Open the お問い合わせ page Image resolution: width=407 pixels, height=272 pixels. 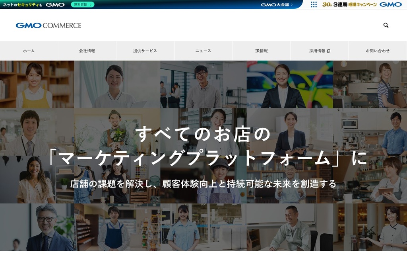tap(378, 51)
